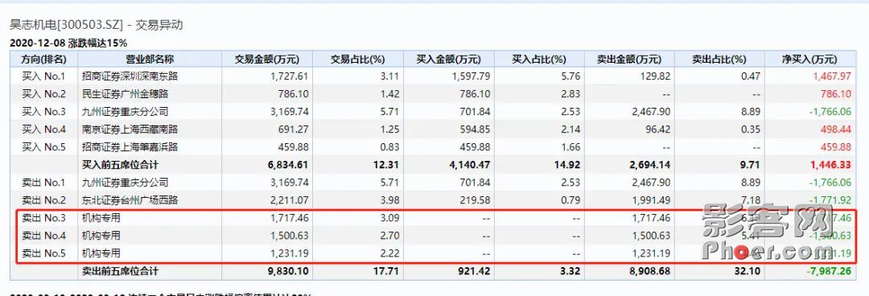Viewport: 869px width, 296px height.
Task: Select 九州证券重庆分公司 in 买入 No.3 row
Action: point(125,112)
